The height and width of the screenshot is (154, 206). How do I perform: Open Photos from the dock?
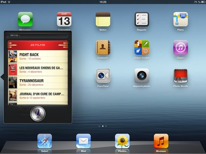pos(122,141)
